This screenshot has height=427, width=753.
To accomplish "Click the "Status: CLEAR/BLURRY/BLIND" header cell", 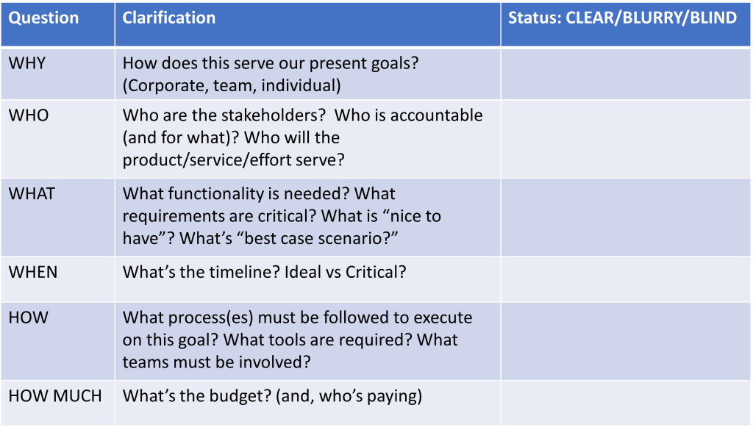I will [622, 18].
